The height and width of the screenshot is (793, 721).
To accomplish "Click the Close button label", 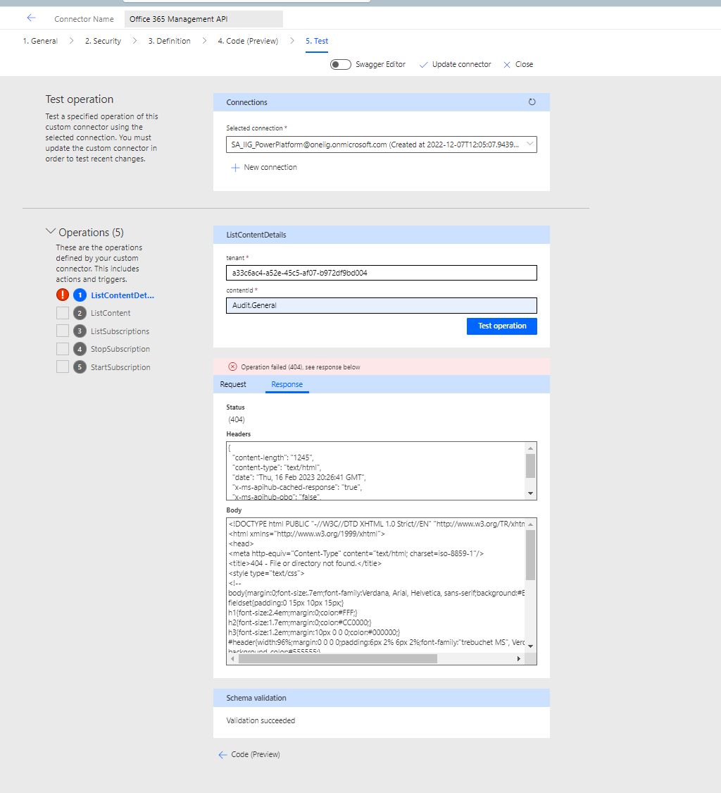I will click(524, 64).
